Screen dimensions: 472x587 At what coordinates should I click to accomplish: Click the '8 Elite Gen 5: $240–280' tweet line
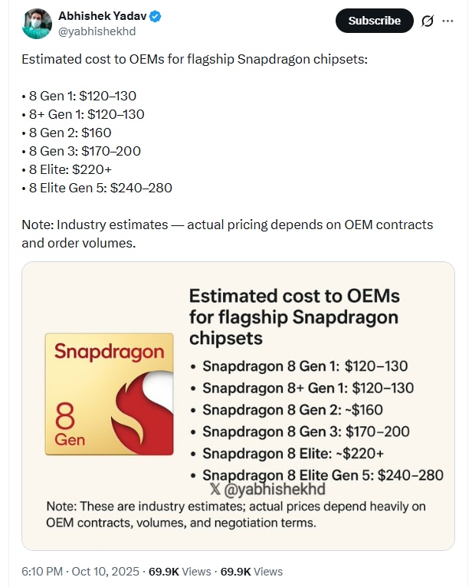pyautogui.click(x=97, y=188)
